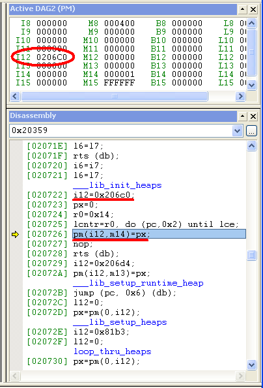Select the I12 register value 0206C0

(x=52, y=57)
